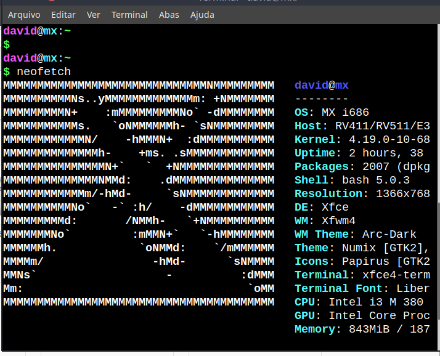440x356 pixels.
Task: Click the 'Uptime: 2 hours, 38' line
Action: (x=359, y=153)
